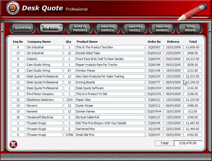This screenshot has width=212, height=161.
Task: Click the grand total £18,479.00 field
Action: 188,143
